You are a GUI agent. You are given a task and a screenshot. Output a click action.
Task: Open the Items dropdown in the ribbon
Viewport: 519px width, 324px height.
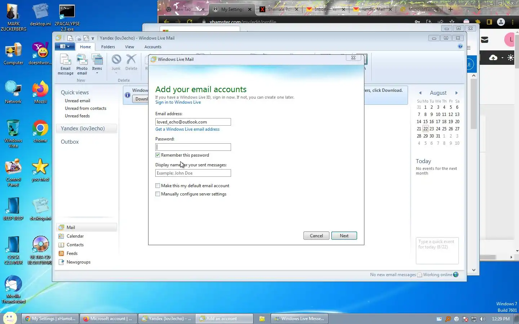97,64
